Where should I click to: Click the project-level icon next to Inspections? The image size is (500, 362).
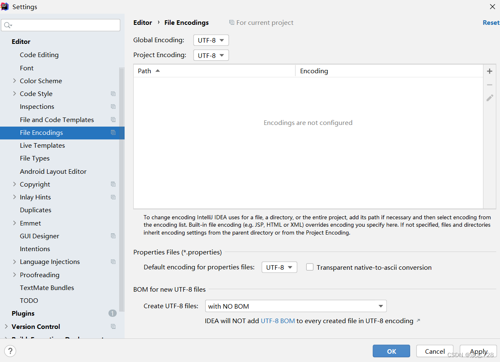[113, 107]
